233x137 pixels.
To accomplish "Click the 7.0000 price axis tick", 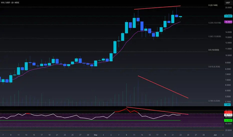I will [228, 80].
